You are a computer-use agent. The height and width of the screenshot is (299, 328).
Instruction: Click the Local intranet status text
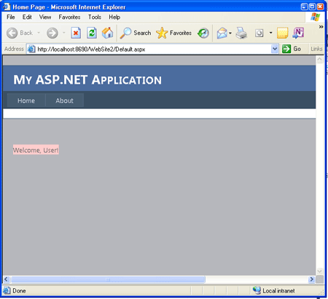(x=278, y=291)
